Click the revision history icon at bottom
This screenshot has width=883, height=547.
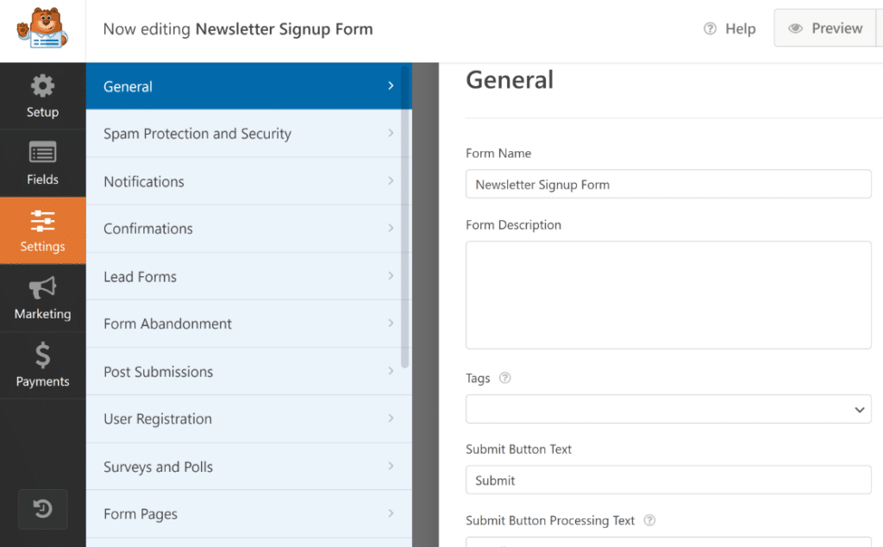point(43,510)
